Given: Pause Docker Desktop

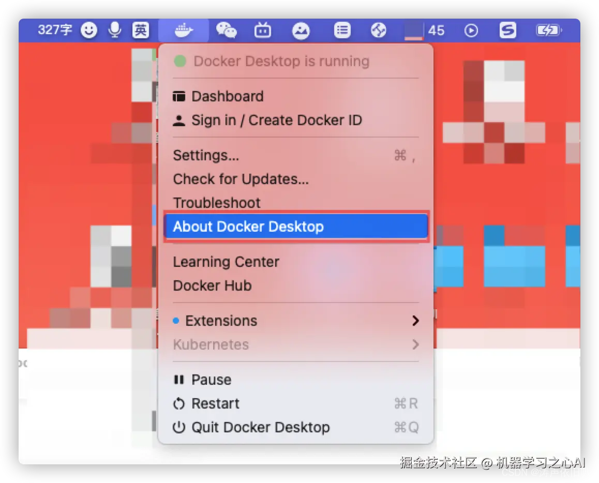Looking at the screenshot, I should pyautogui.click(x=296, y=380).
